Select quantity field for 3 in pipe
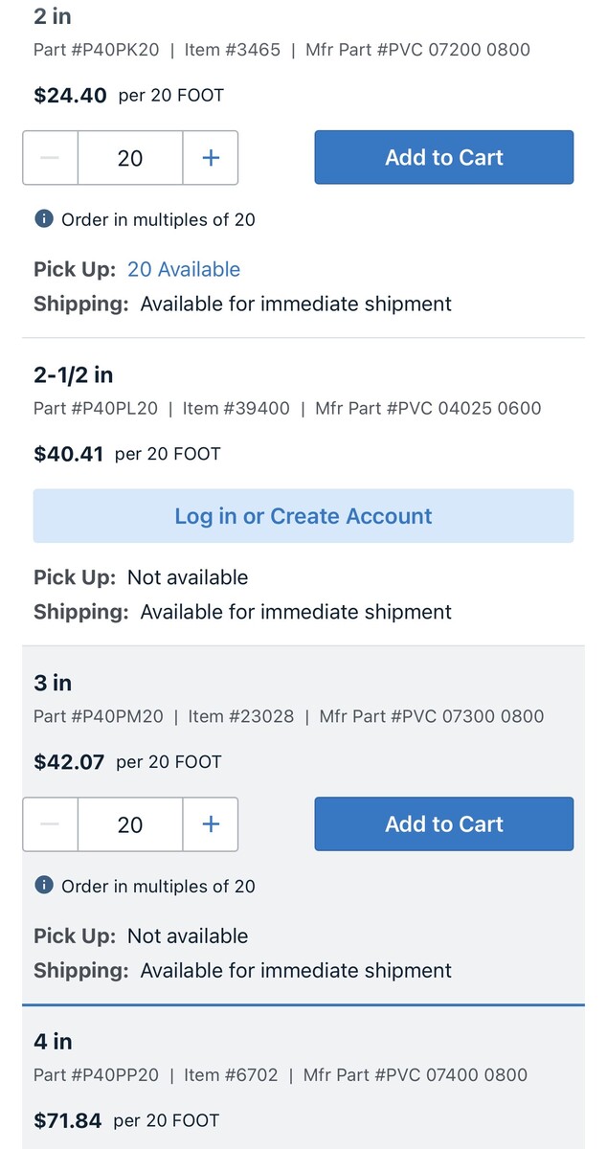 (x=130, y=824)
